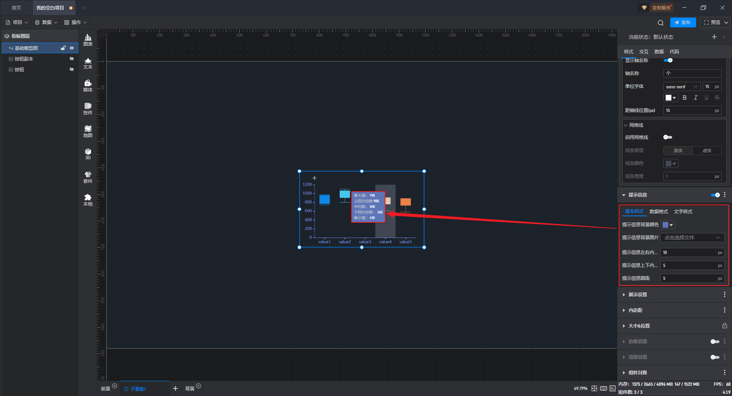Open the 图表 chart components panel
This screenshot has width=732, height=396.
[x=88, y=40]
